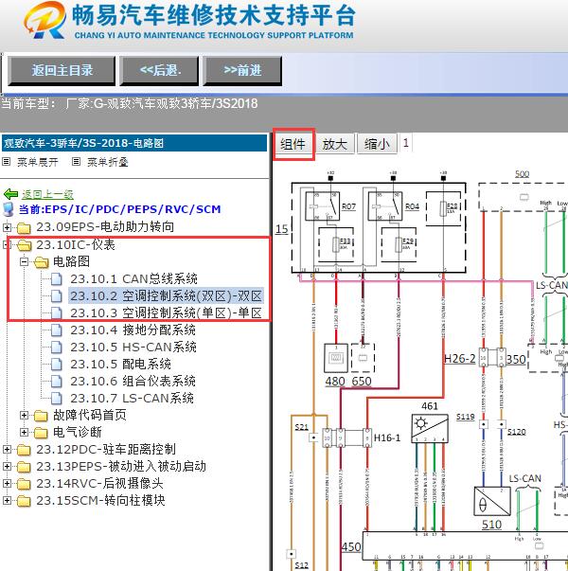This screenshot has height=571, width=568.
Task: Expand 23.13PEPS-被动进入被动启动 node
Action: 7,467
